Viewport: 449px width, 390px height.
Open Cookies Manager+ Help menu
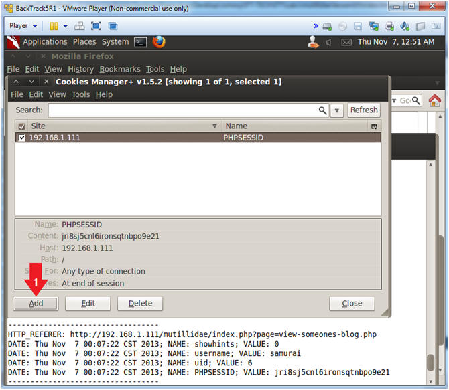(x=104, y=94)
